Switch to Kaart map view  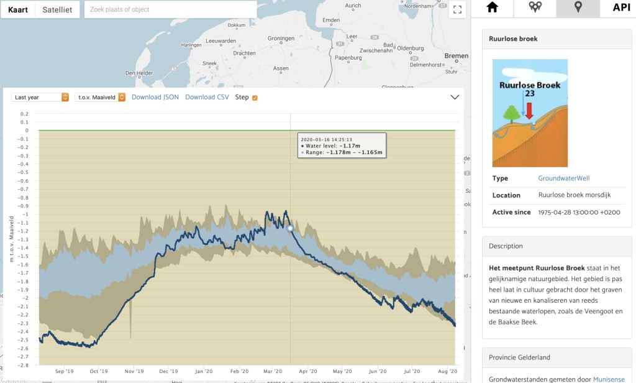17,9
